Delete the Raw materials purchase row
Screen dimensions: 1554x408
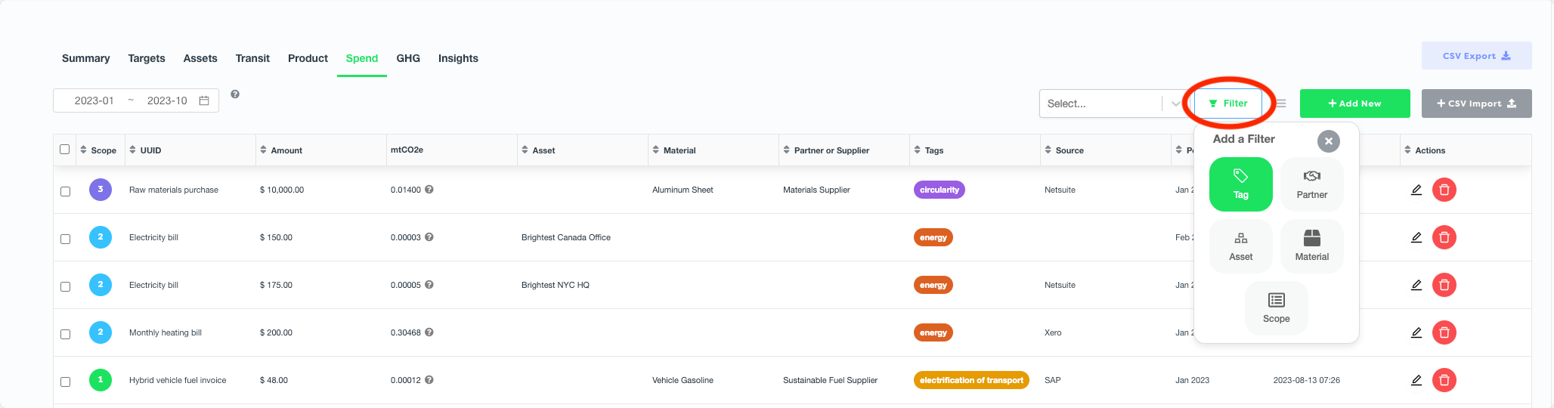tap(1444, 190)
